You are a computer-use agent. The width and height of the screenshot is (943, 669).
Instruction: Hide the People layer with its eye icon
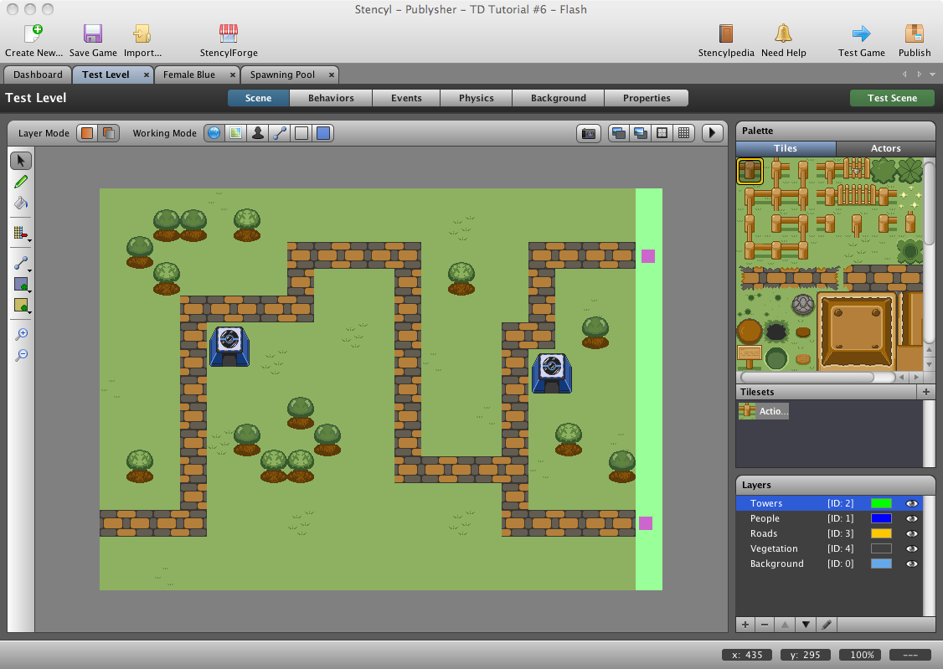pos(912,519)
